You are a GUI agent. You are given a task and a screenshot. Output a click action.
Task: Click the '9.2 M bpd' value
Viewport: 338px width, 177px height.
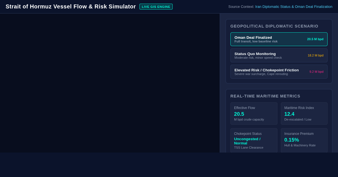[x=316, y=72]
